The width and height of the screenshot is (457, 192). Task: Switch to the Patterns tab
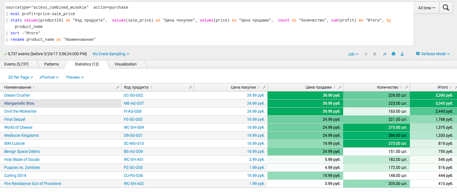point(51,64)
